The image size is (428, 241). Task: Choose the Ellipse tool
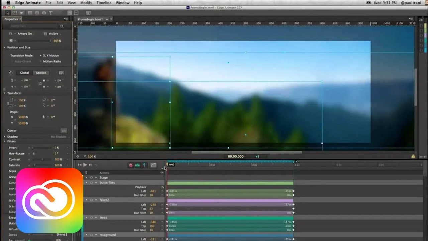pyautogui.click(x=44, y=13)
